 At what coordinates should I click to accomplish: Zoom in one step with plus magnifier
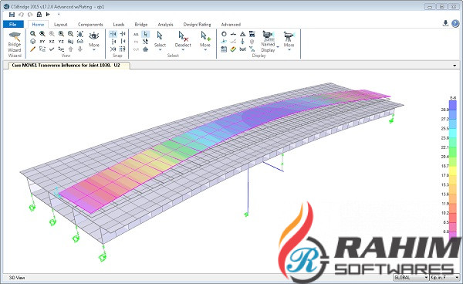click(x=61, y=34)
